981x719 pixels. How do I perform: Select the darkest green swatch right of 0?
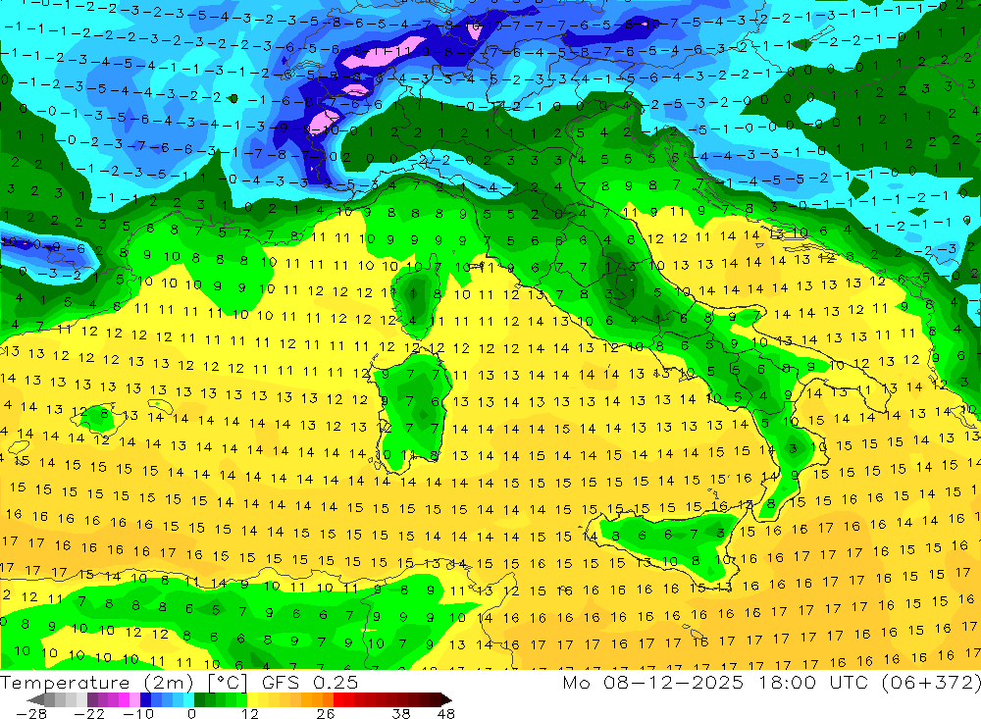(x=199, y=699)
